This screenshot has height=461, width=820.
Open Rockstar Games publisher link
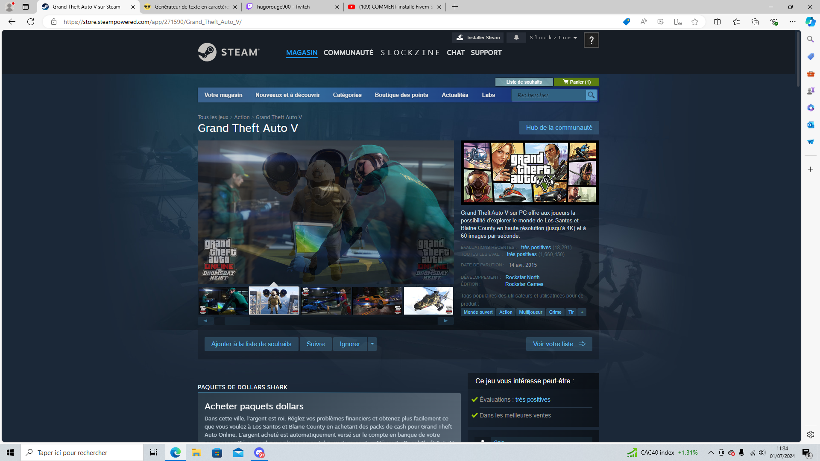click(x=524, y=284)
